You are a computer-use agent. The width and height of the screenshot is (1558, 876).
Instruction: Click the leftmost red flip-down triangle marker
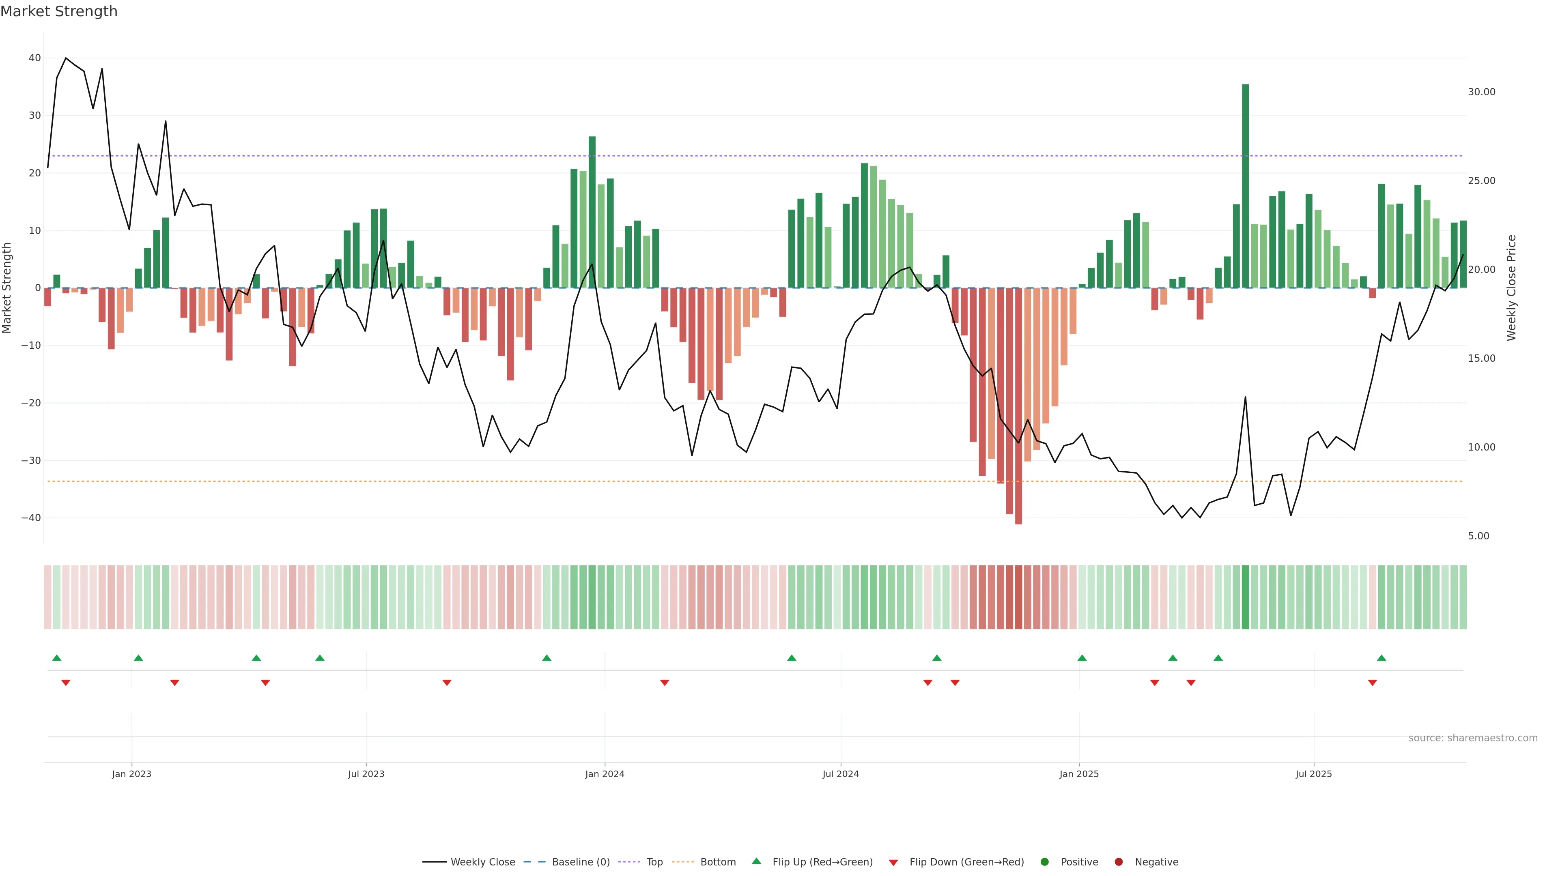66,683
